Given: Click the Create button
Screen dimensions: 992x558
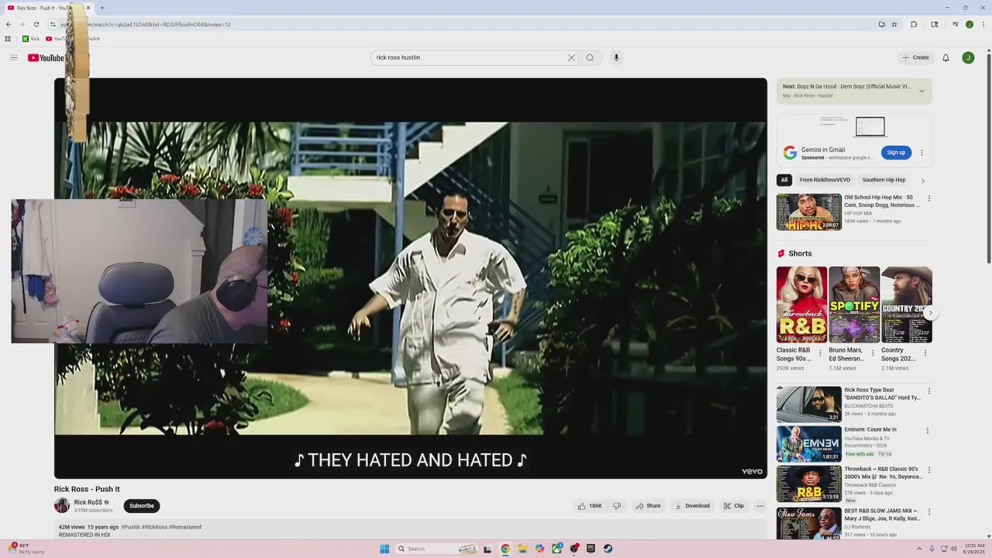Looking at the screenshot, I should click(915, 57).
